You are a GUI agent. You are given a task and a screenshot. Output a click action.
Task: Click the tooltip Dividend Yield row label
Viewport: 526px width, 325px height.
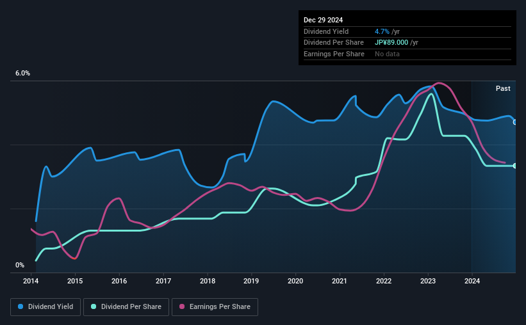click(326, 31)
